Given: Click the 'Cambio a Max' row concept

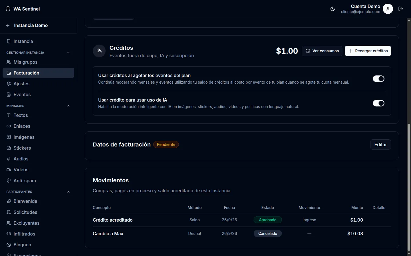Looking at the screenshot, I should 108,234.
